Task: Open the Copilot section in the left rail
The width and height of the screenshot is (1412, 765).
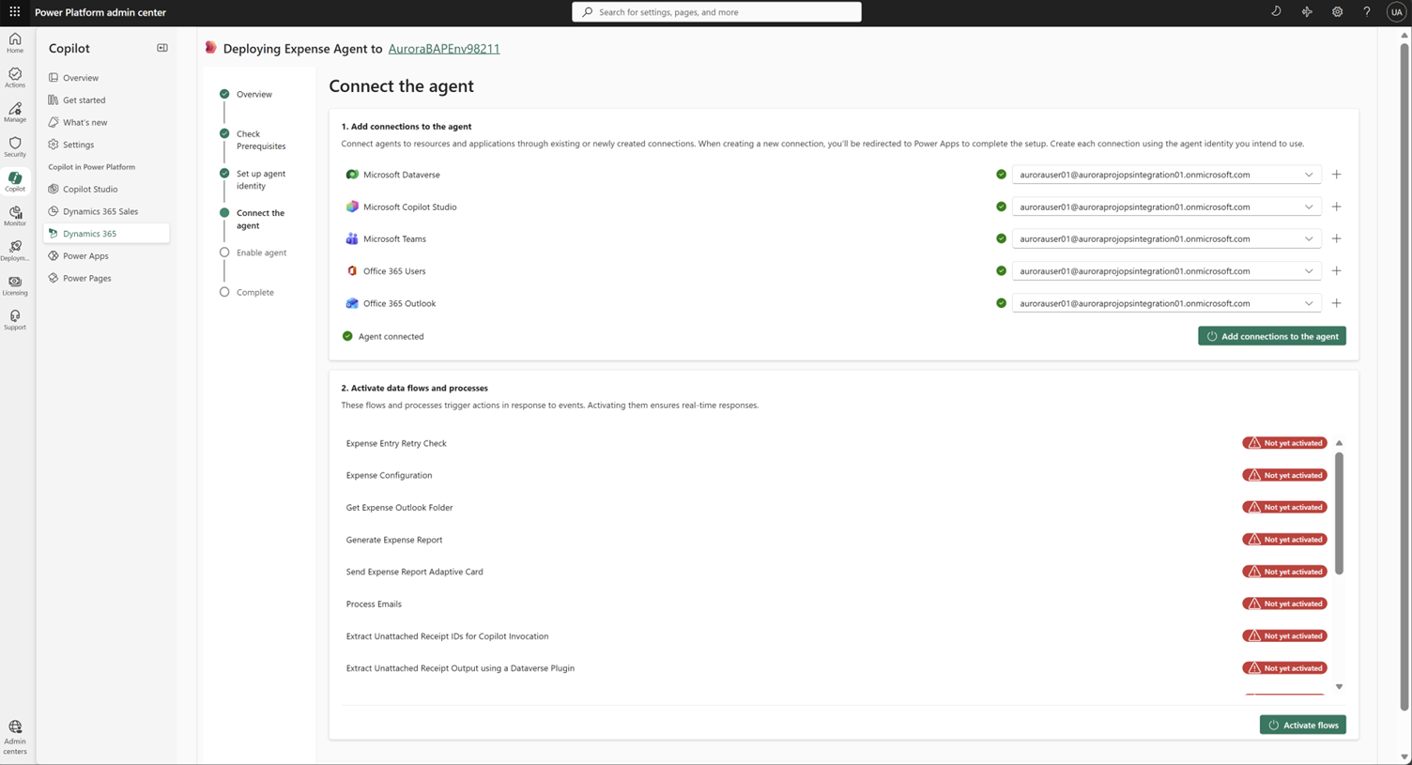Action: [x=14, y=181]
